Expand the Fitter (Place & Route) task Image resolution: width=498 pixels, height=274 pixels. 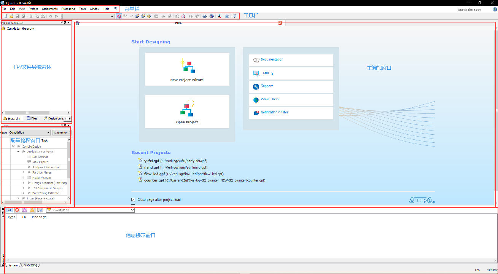point(18,198)
